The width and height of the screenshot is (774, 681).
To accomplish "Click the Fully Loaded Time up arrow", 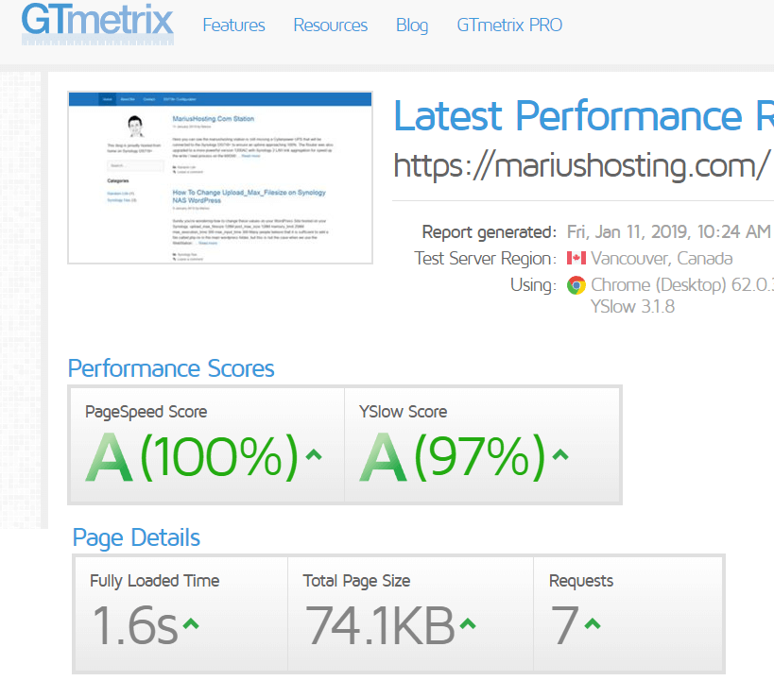I will tap(191, 624).
